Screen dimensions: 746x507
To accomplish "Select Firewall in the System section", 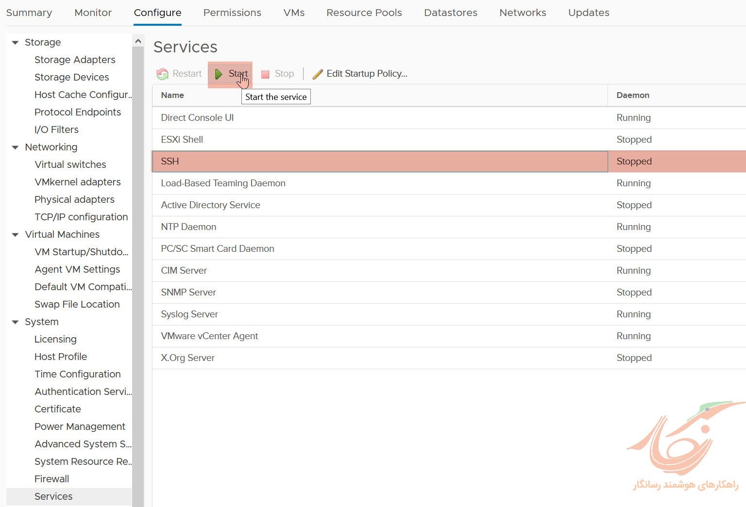I will click(x=51, y=479).
